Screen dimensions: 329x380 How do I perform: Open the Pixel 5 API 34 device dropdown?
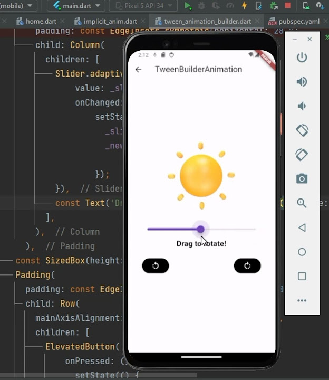pos(143,6)
